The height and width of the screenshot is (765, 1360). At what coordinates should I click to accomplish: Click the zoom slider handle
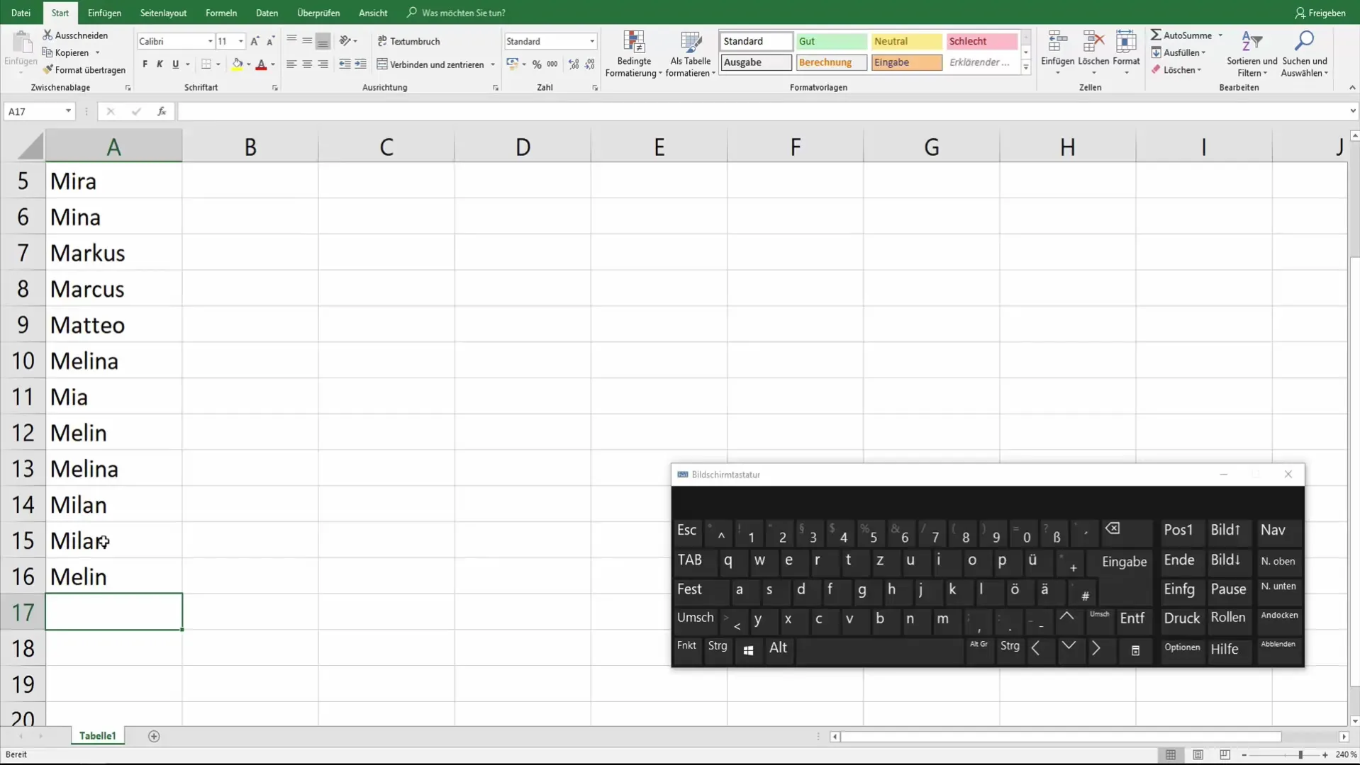click(1300, 755)
